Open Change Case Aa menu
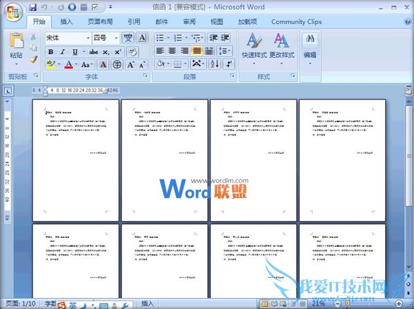Image resolution: width=414 pixels, height=309 pixels. point(86,64)
